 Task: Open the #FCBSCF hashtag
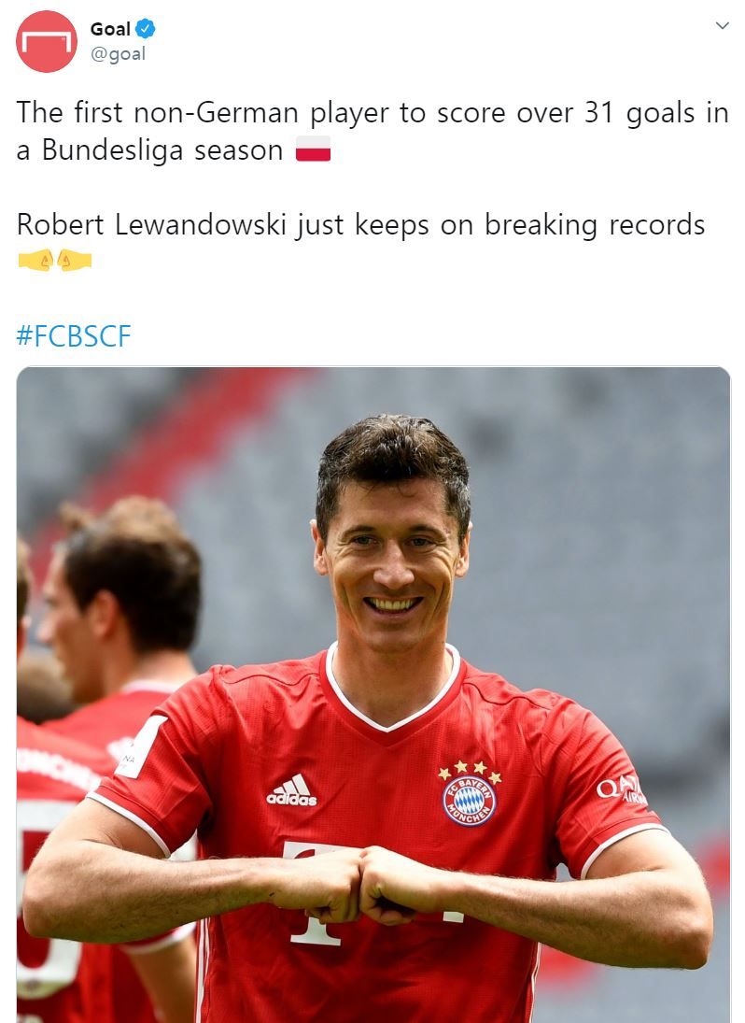[x=74, y=336]
